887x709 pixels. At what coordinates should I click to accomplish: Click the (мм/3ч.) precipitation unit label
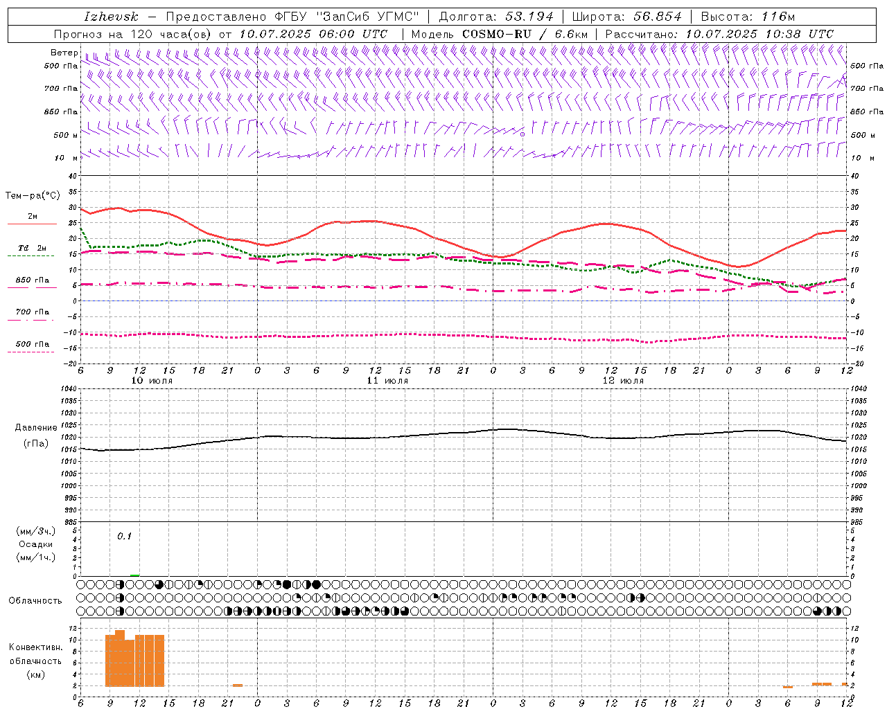coord(35,531)
